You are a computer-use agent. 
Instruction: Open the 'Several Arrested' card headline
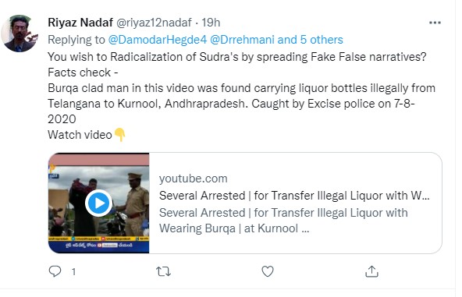[294, 196]
